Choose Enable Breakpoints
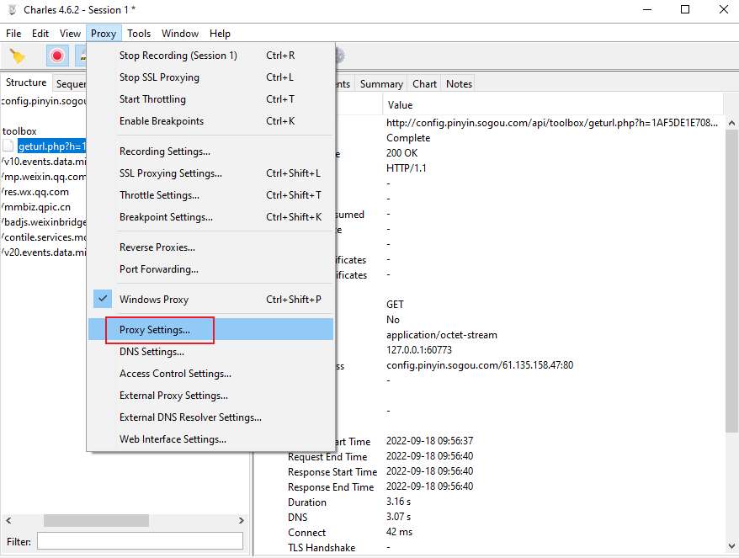Image resolution: width=739 pixels, height=558 pixels. tap(210, 121)
